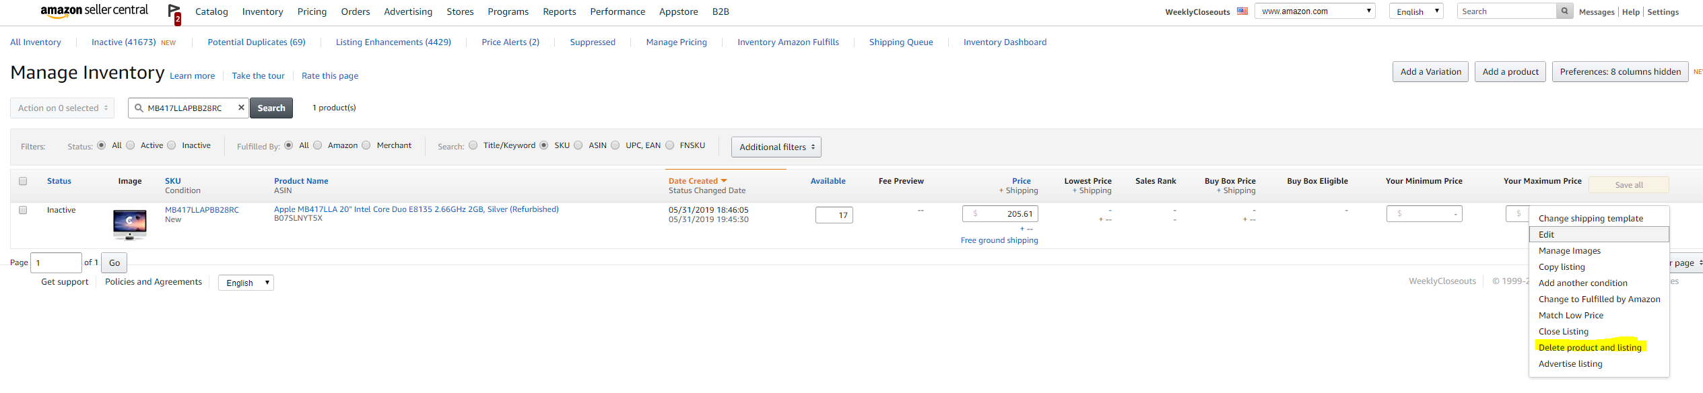Open Free ground shipping link
This screenshot has height=393, width=1703.
coord(999,240)
